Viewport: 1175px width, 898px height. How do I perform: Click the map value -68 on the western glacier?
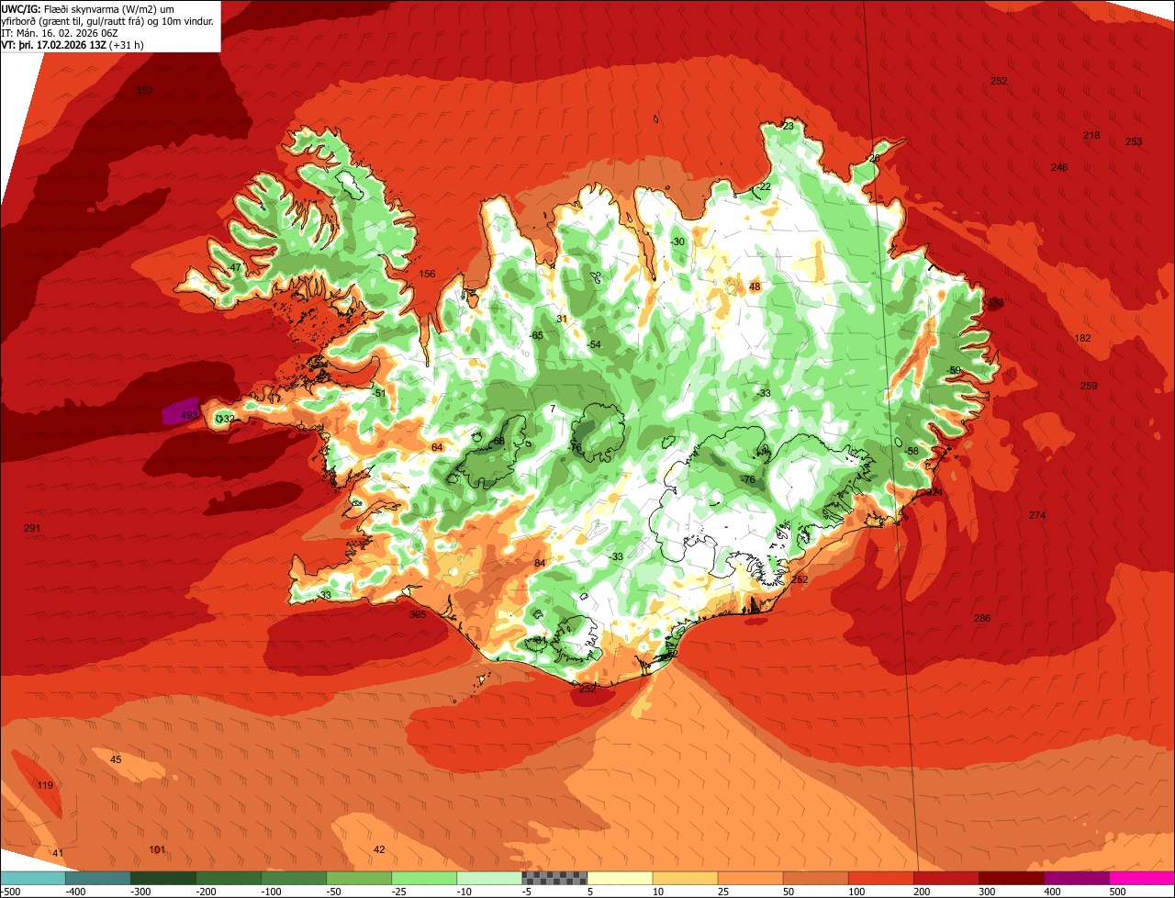[498, 442]
